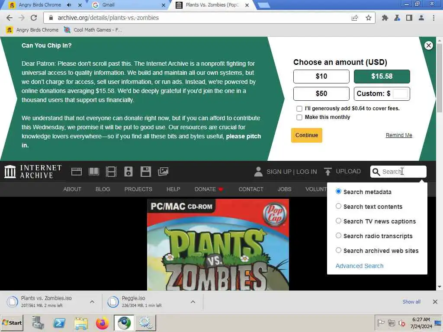This screenshot has width=443, height=332.
Task: Reload the page with the refresh icon
Action: point(34,18)
